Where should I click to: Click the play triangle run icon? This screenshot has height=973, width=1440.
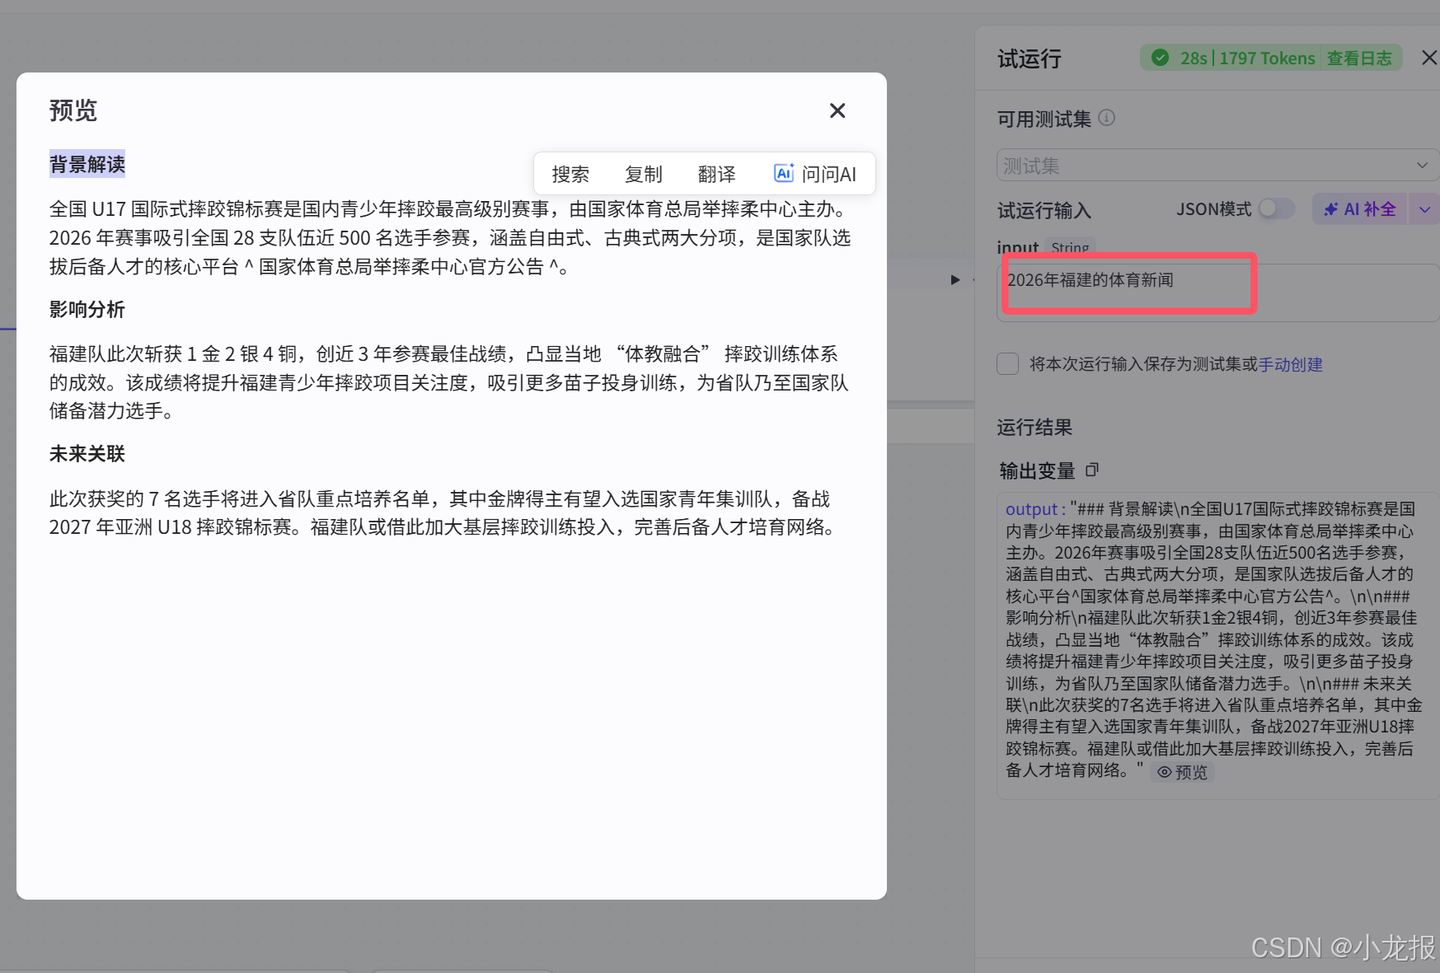click(955, 280)
